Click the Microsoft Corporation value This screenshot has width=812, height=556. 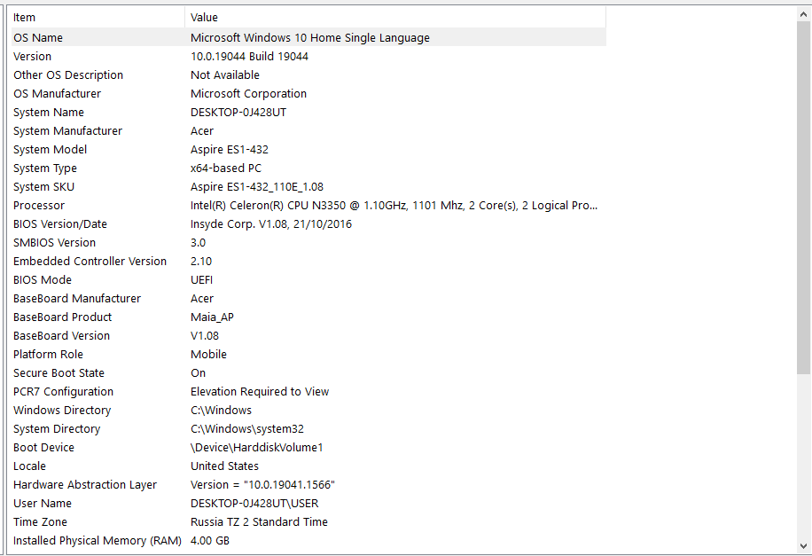248,94
